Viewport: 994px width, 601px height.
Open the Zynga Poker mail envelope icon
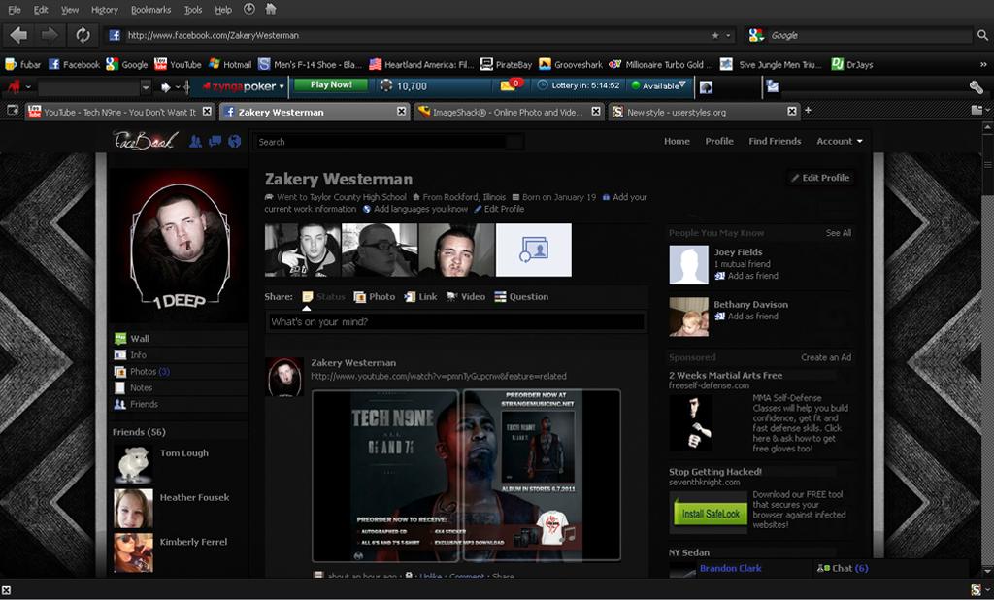pos(508,85)
